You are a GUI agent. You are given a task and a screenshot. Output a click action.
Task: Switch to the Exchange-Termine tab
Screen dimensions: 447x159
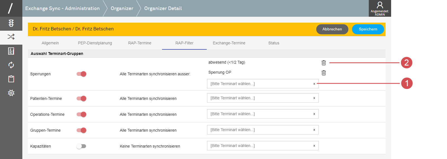229,43
